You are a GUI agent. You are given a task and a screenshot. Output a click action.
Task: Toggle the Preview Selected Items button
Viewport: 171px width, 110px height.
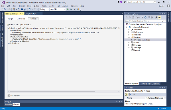click(159, 17)
